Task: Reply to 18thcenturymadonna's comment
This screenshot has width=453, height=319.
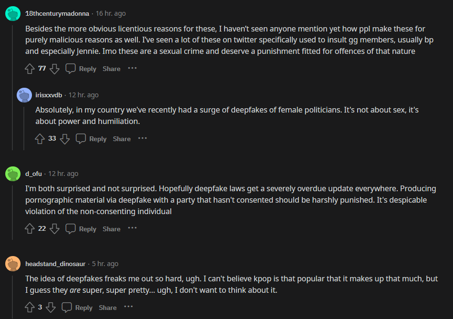Action: [x=81, y=69]
